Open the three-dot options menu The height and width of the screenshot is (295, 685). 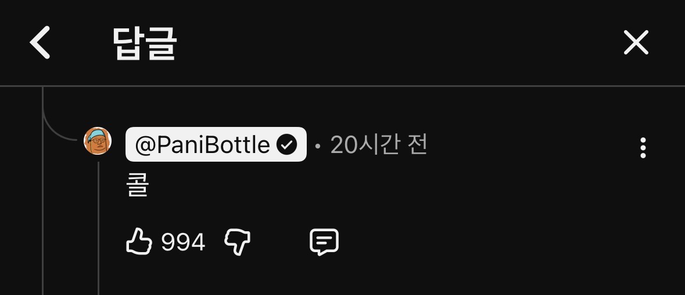pos(643,148)
